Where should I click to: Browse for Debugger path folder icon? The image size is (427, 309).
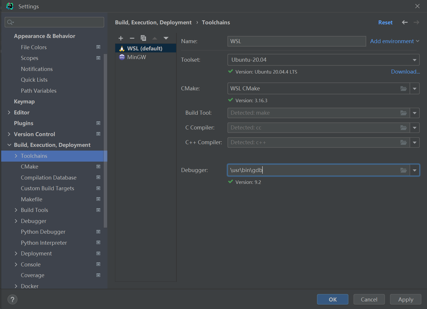(x=404, y=170)
